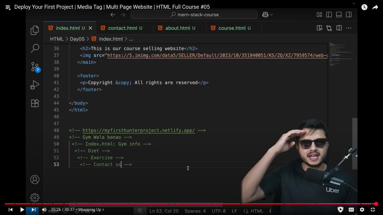Play the video
The width and height of the screenshot is (383, 215).
(x=22, y=210)
